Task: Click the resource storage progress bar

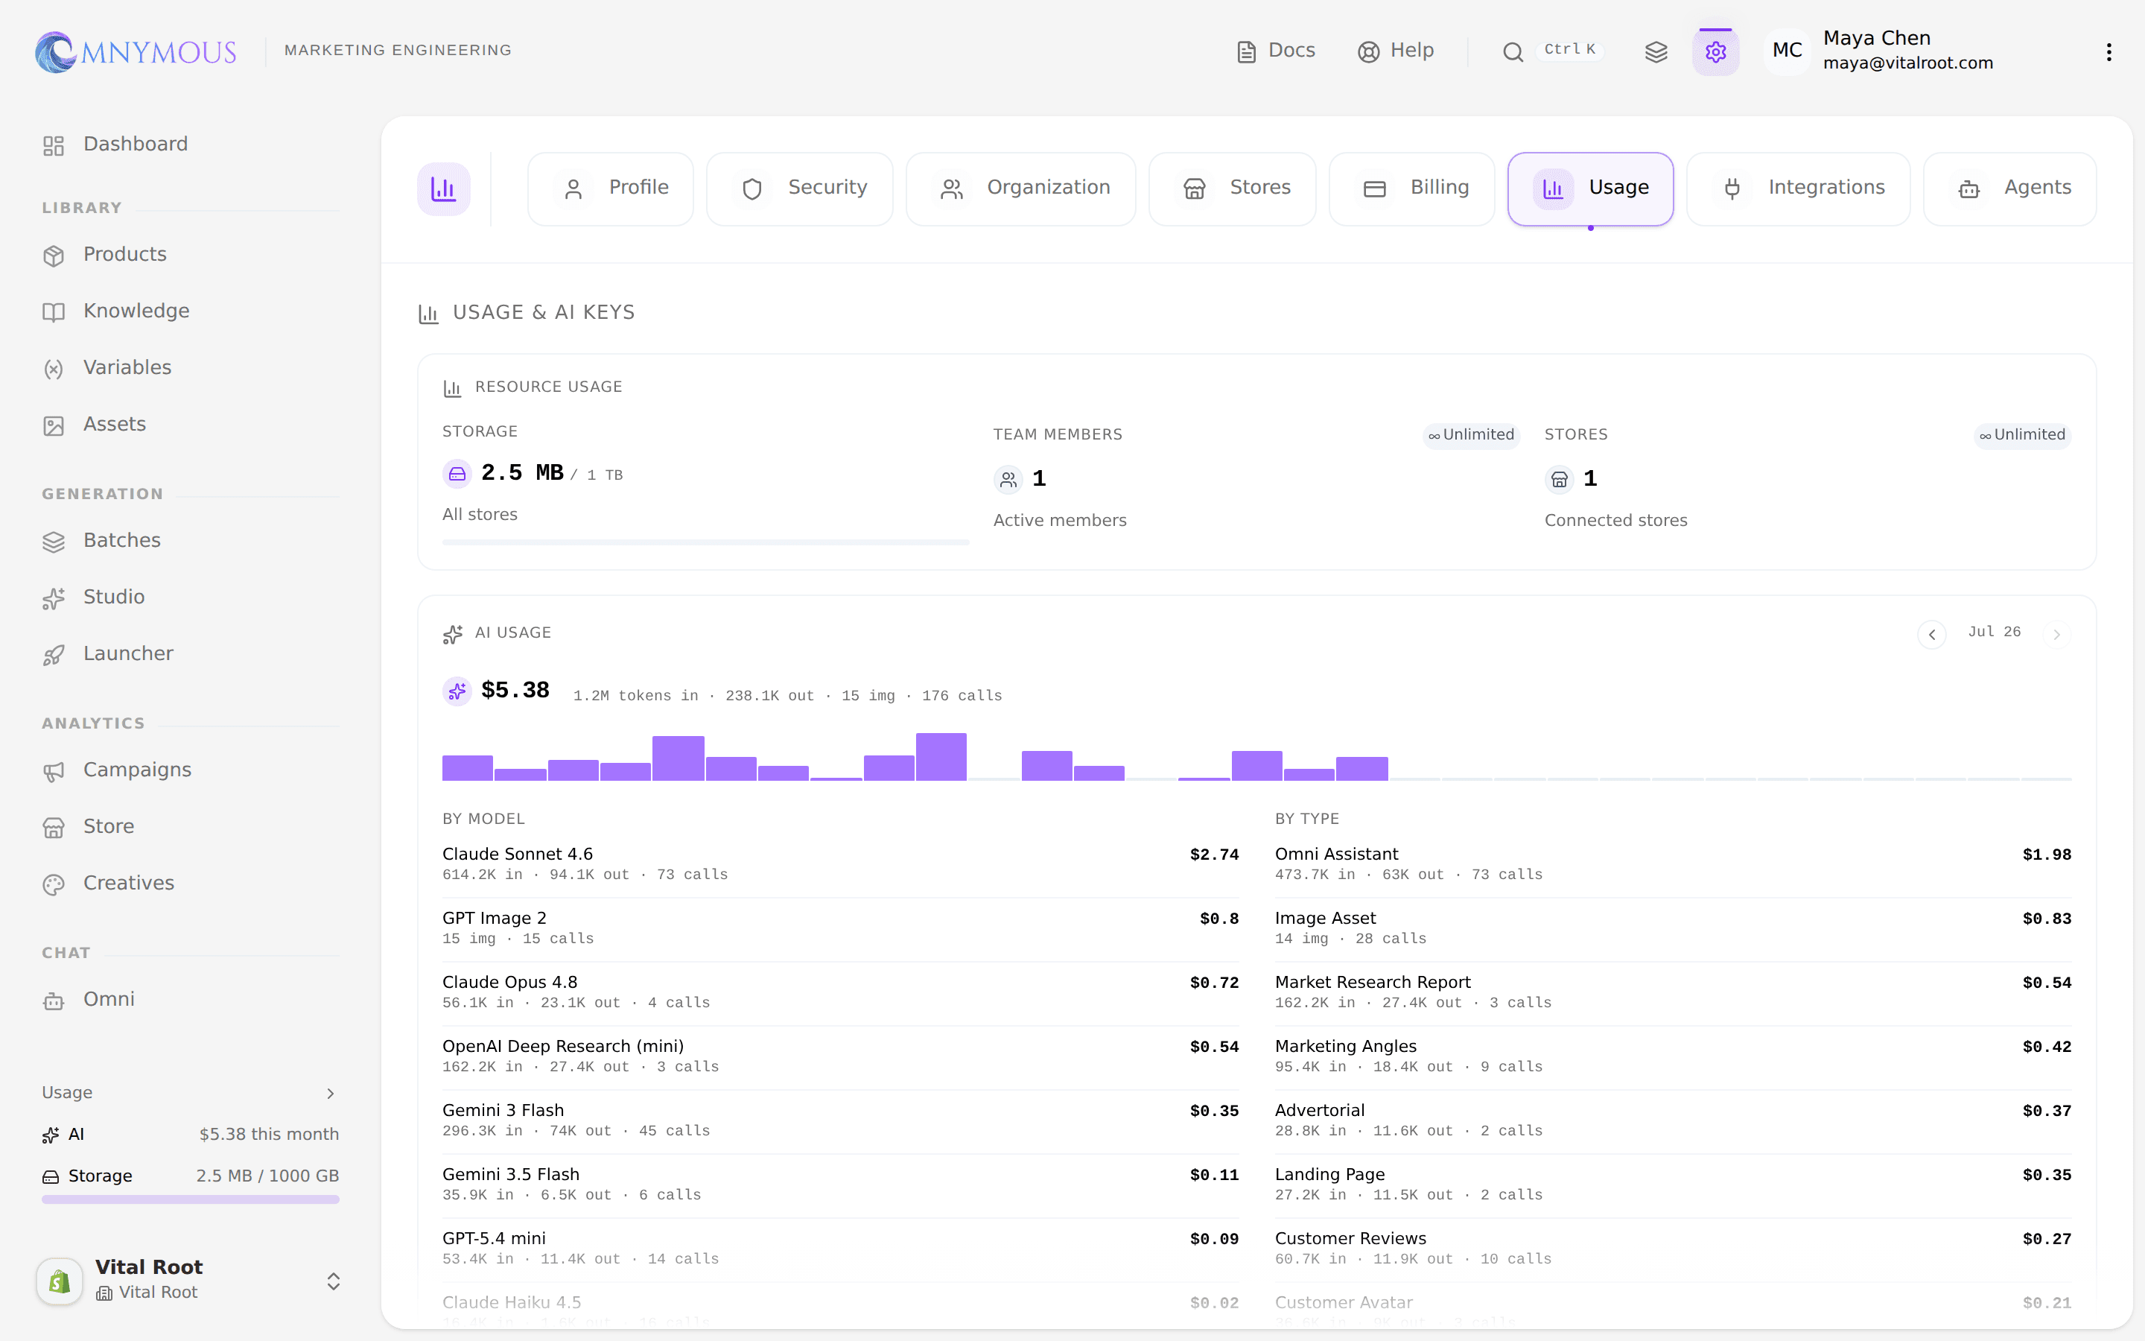Action: coord(705,542)
